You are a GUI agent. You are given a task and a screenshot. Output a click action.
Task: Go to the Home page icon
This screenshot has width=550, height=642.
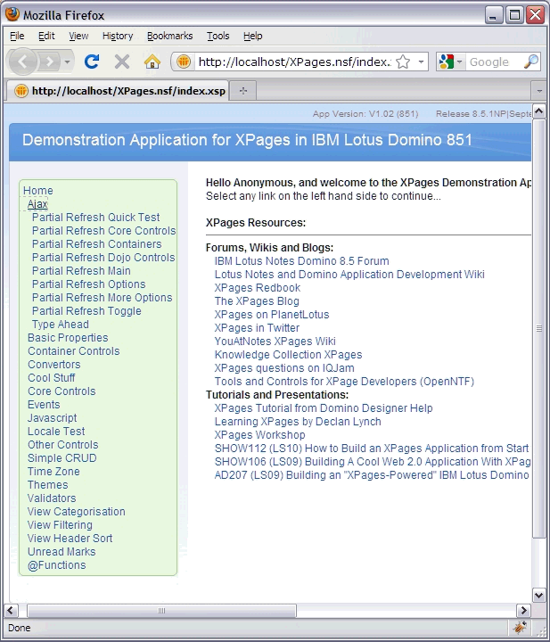[152, 62]
